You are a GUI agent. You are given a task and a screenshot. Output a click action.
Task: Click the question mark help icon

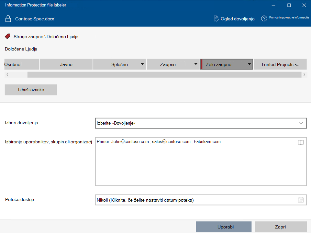coord(264,19)
